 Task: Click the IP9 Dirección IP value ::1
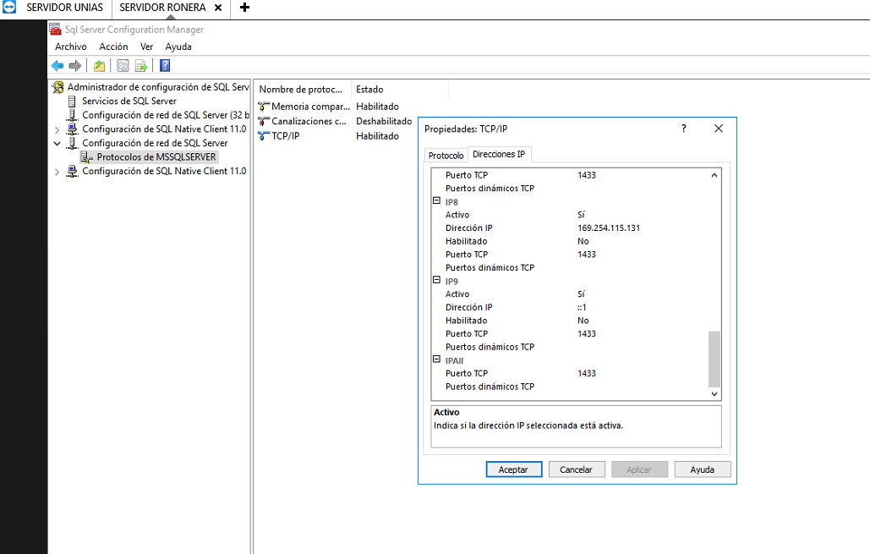tap(582, 308)
